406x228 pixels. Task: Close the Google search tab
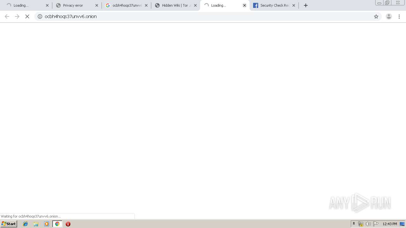click(146, 5)
